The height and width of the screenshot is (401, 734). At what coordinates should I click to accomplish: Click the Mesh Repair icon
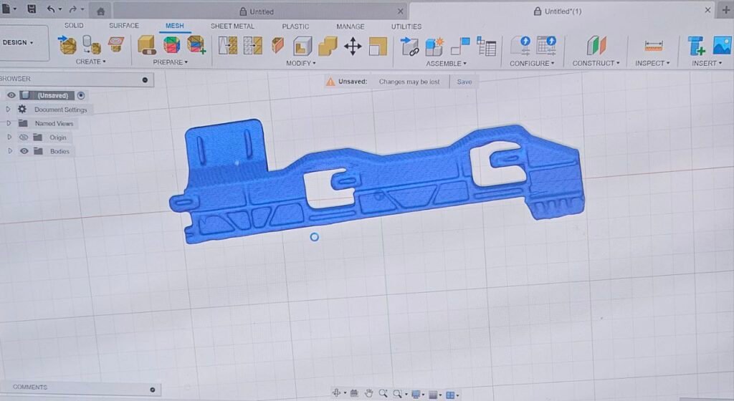[147, 46]
